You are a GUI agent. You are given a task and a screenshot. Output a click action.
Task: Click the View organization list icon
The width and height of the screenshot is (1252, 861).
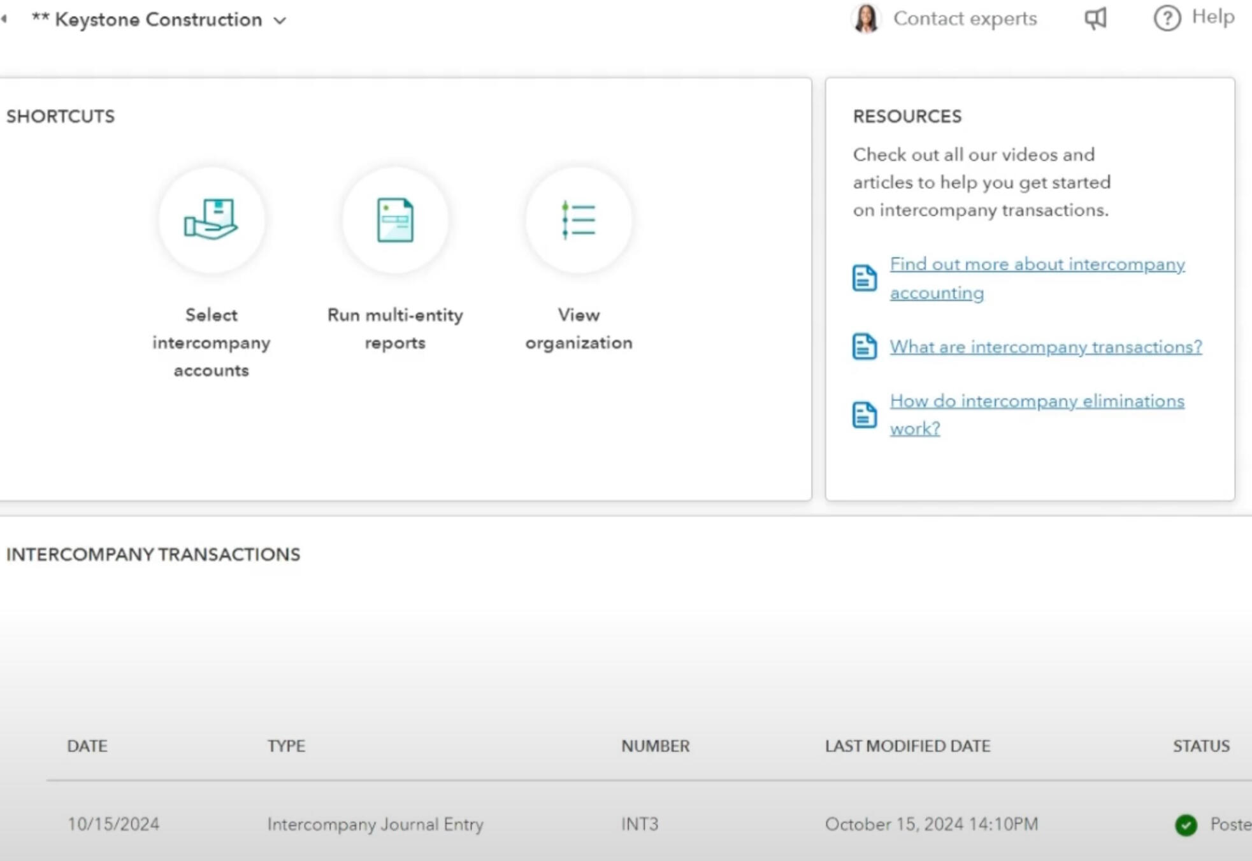click(x=579, y=220)
